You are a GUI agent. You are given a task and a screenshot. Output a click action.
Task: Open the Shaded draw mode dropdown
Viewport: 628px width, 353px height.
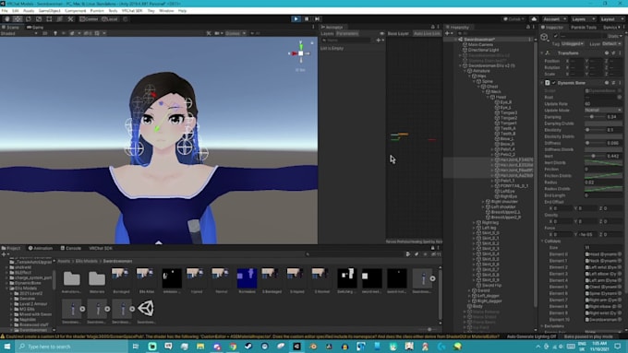(19, 33)
